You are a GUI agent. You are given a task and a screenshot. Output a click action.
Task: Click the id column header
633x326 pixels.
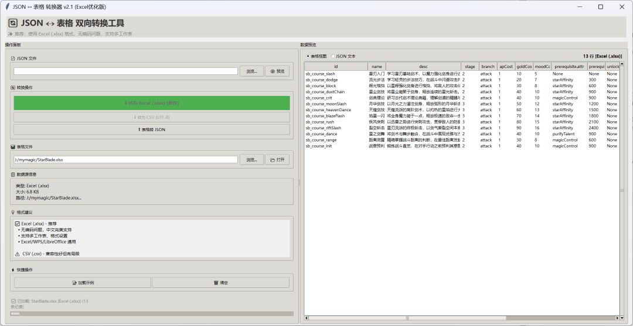[x=336, y=66]
